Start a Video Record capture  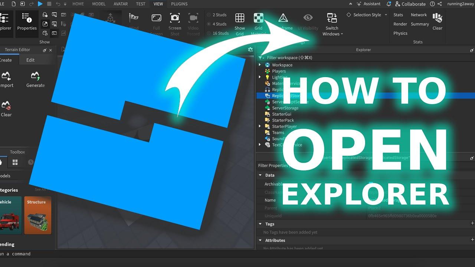pyautogui.click(x=193, y=22)
